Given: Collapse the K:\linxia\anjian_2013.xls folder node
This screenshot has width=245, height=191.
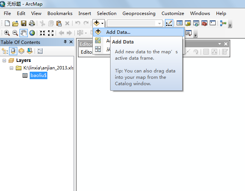Looking at the screenshot, I should tap(11, 68).
